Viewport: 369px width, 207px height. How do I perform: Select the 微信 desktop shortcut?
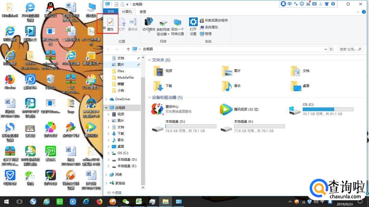click(x=30, y=178)
